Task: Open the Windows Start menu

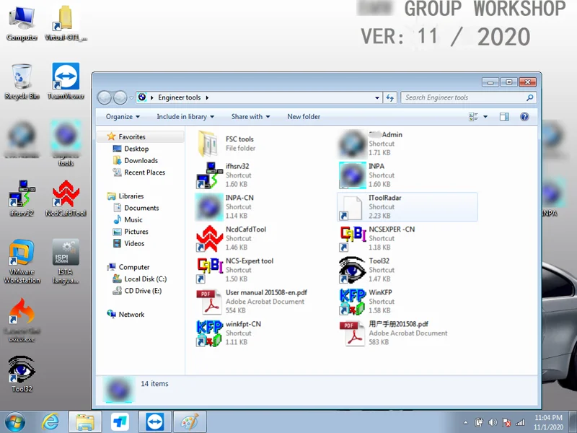Action: click(x=15, y=421)
